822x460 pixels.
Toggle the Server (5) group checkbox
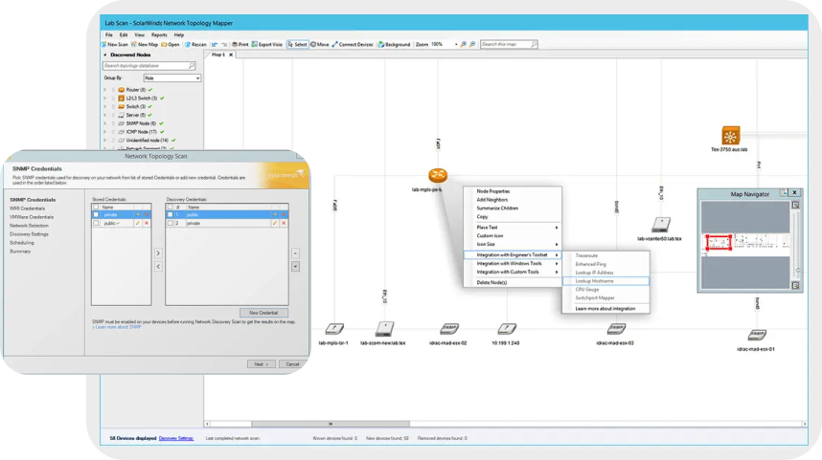[x=113, y=115]
